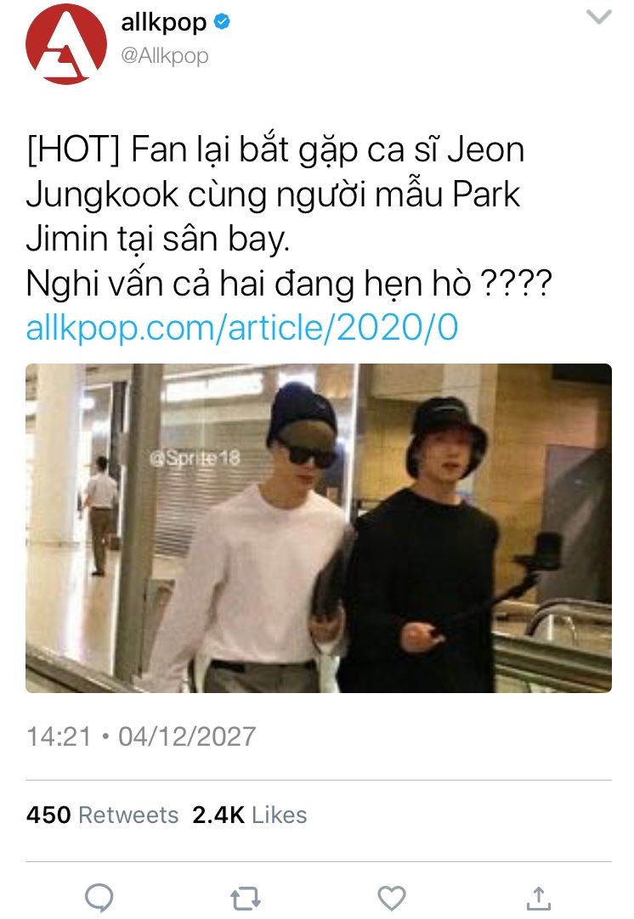Retweet this allkpop post

[x=245, y=899]
